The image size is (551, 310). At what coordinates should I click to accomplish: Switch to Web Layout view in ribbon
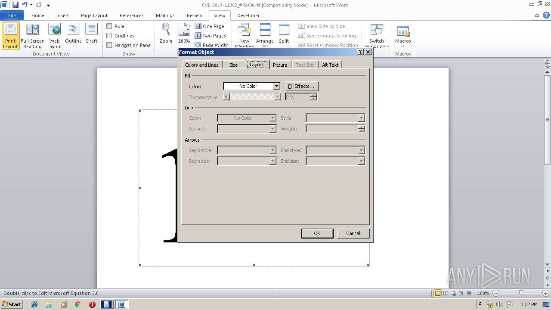55,36
